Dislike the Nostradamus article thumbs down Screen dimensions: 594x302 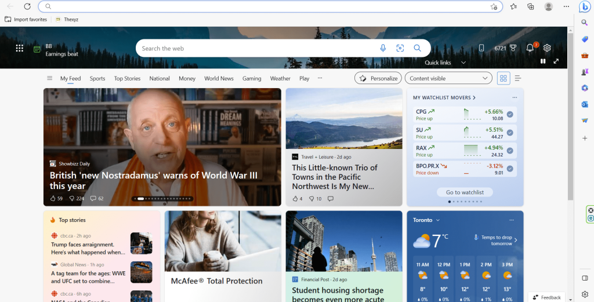tap(71, 198)
